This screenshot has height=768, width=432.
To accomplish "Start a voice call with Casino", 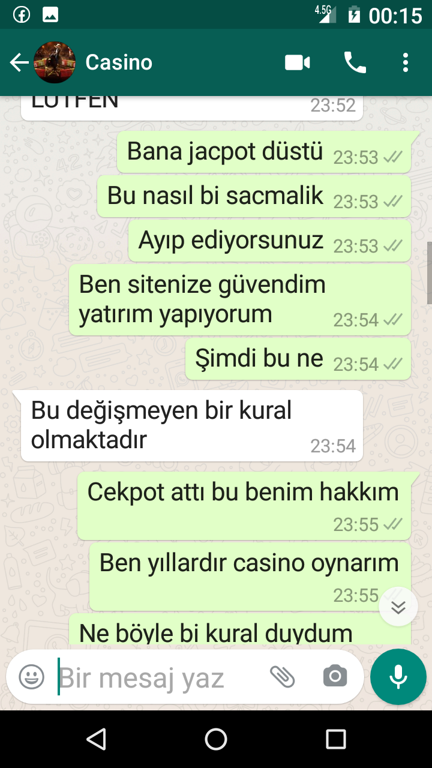I will click(355, 62).
